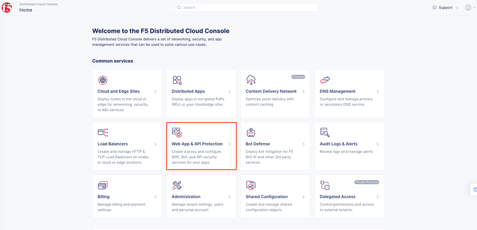Click the Load Balancers icon
477x230 pixels.
coord(103,133)
